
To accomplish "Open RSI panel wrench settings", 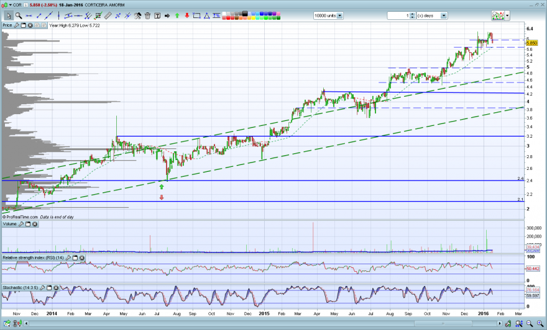I will click(x=68, y=258).
